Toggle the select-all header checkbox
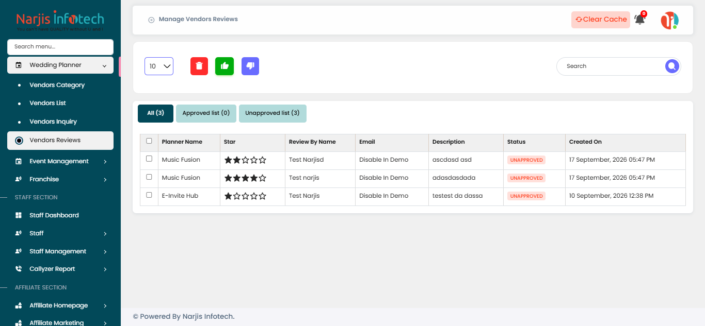705x326 pixels. [x=149, y=141]
